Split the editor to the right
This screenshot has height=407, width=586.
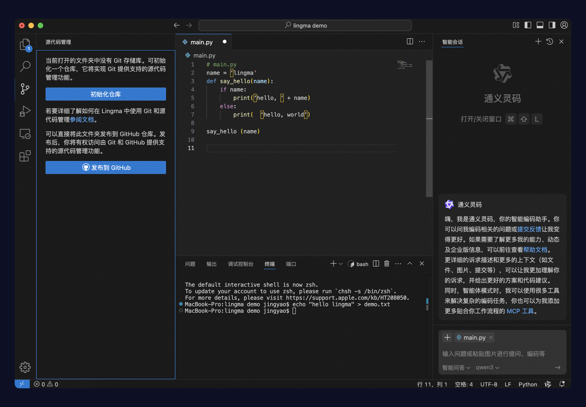410,42
